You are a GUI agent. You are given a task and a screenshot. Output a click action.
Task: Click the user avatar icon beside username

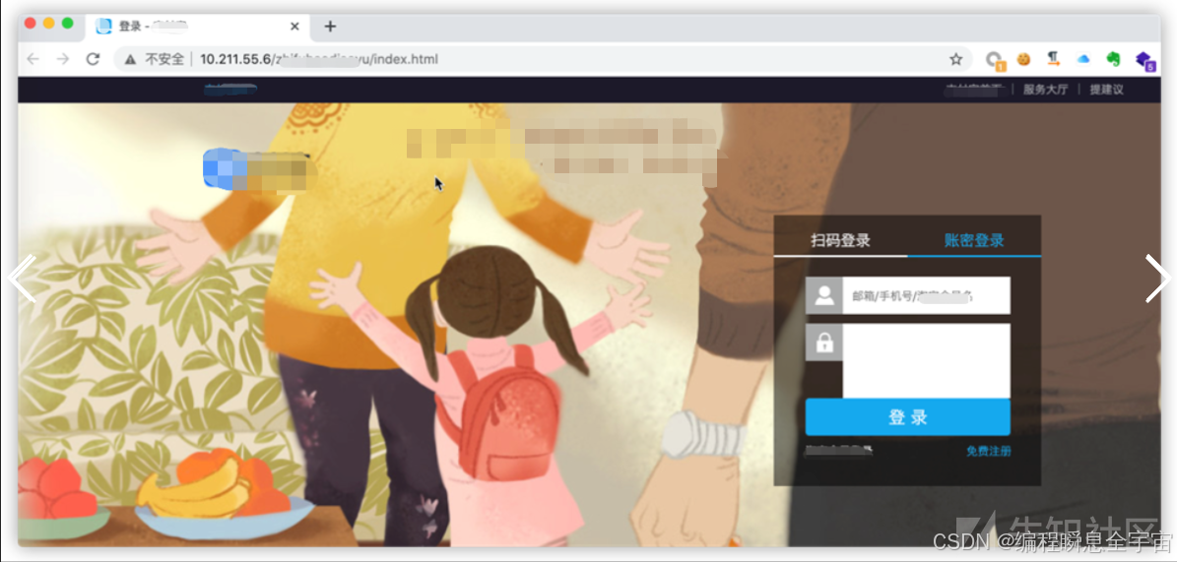point(824,295)
